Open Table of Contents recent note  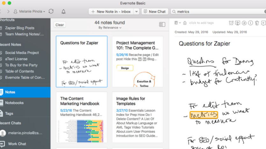tap(19, 71)
